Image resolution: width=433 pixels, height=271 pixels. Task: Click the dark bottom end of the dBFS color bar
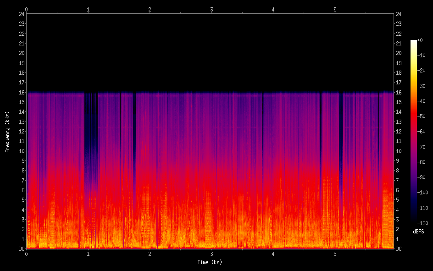click(x=413, y=221)
